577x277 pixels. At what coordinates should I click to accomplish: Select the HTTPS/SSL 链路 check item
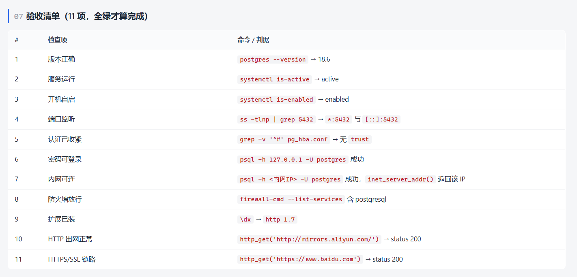coord(72,259)
